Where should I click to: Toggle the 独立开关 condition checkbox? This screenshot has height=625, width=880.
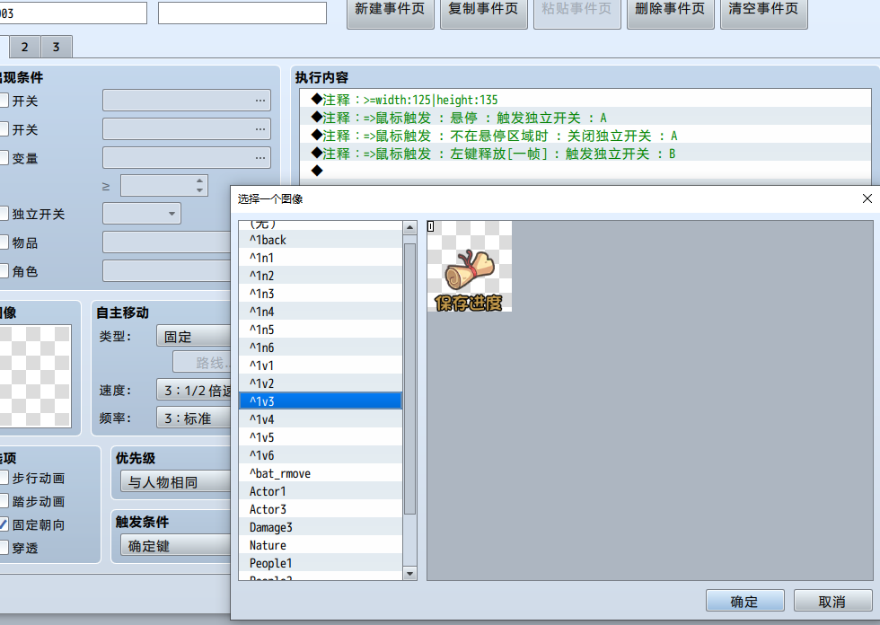pyautogui.click(x=4, y=214)
